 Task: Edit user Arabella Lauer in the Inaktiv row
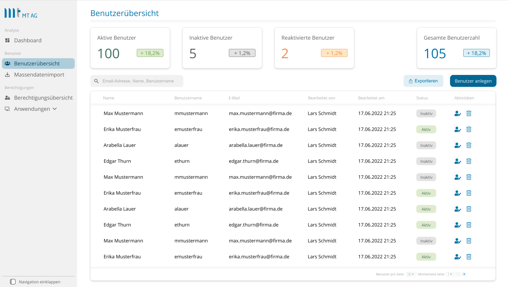458,145
